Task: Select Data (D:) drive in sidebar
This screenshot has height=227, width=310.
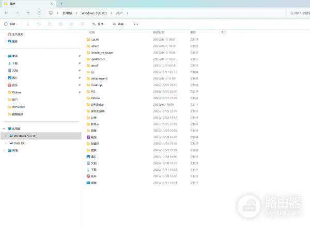Action: [18, 143]
